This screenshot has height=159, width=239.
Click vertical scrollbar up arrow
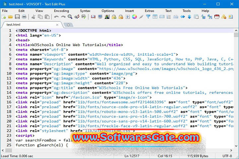(236, 30)
